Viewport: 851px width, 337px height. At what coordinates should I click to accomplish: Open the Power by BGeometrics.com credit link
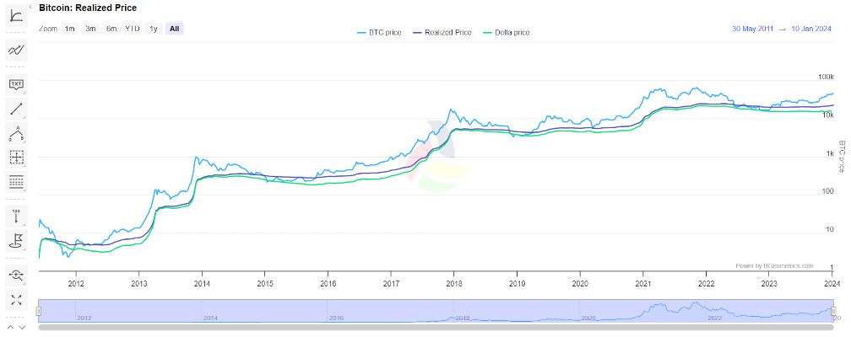click(774, 266)
